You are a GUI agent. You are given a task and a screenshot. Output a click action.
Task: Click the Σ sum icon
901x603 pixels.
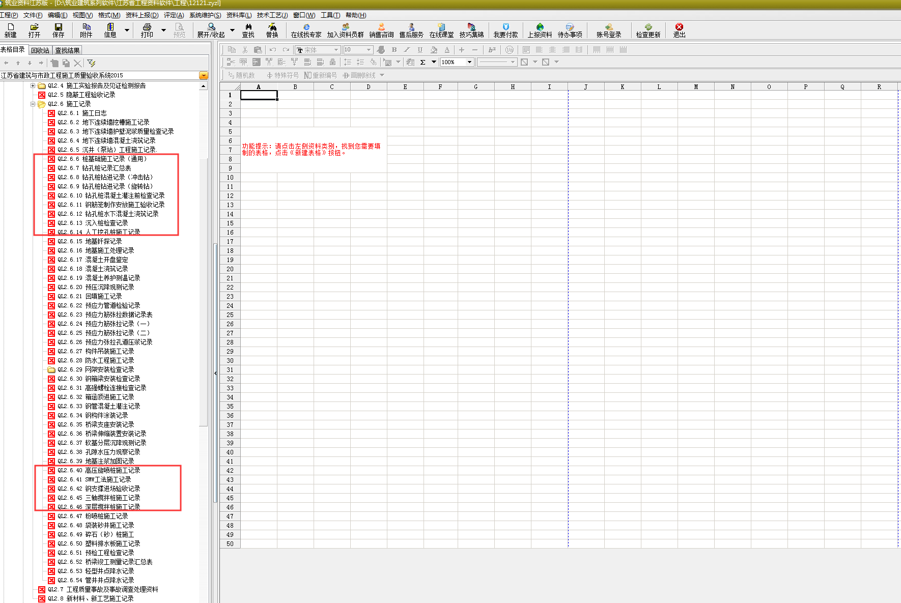423,62
